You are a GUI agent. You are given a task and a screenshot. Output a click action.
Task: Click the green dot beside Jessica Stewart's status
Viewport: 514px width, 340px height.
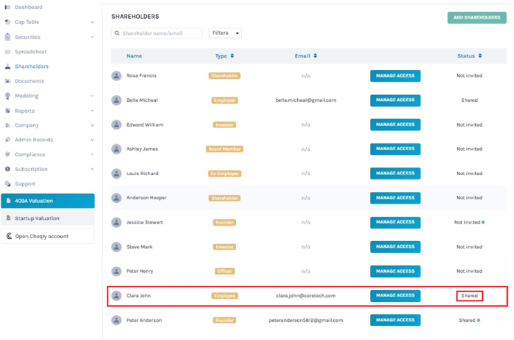[x=484, y=222]
